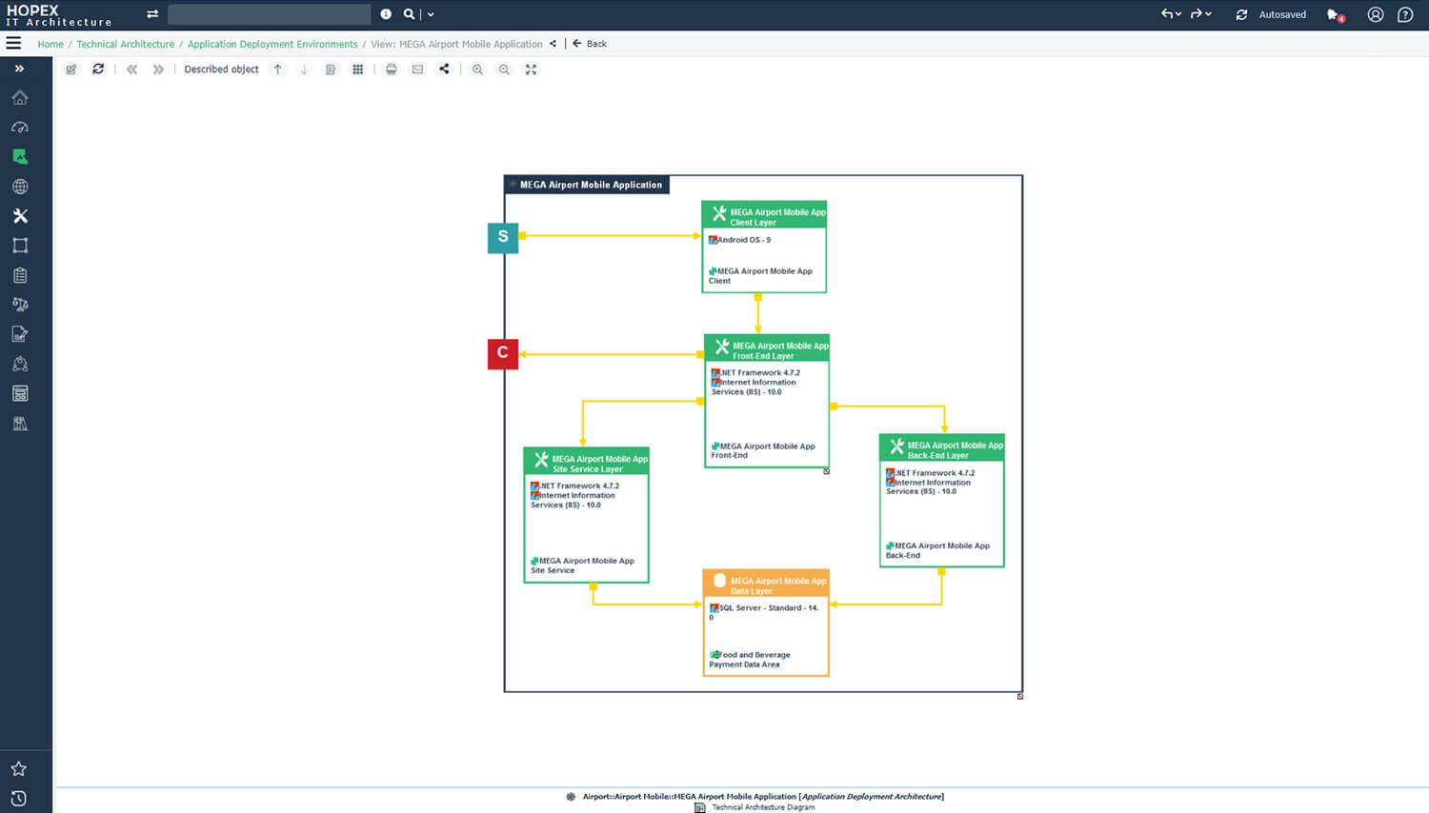Open the user profile icon
This screenshot has width=1429, height=813.
tap(1375, 15)
